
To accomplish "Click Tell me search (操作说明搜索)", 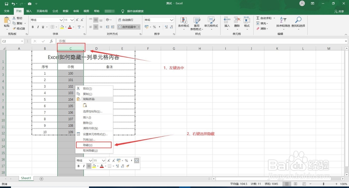I will click(135, 11).
